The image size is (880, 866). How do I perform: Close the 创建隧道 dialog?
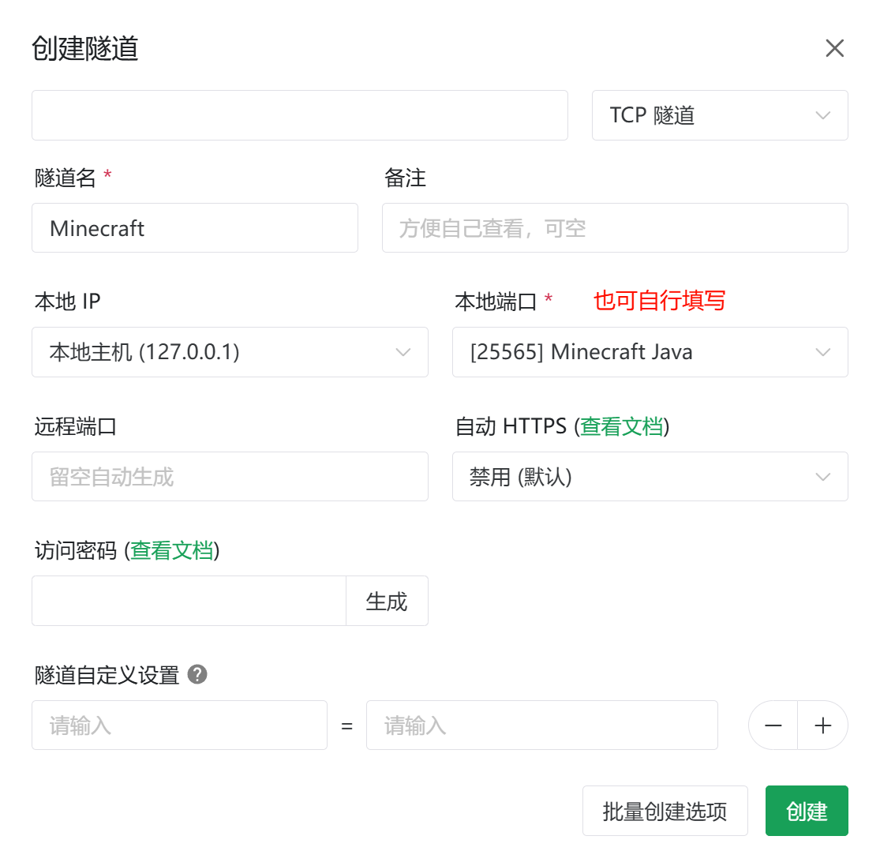click(834, 48)
